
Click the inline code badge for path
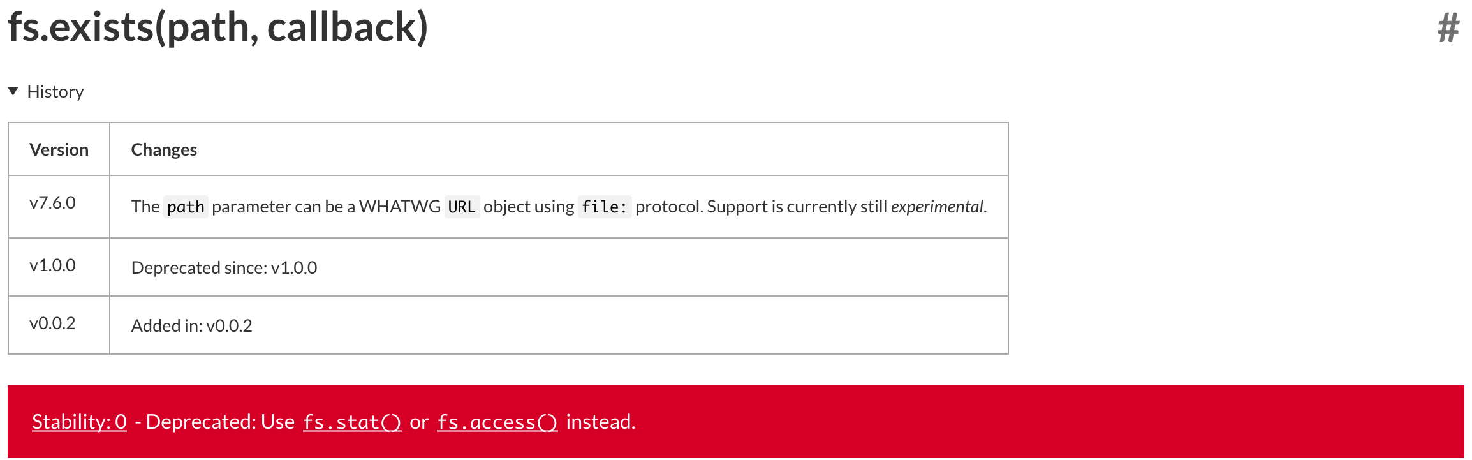pos(186,206)
